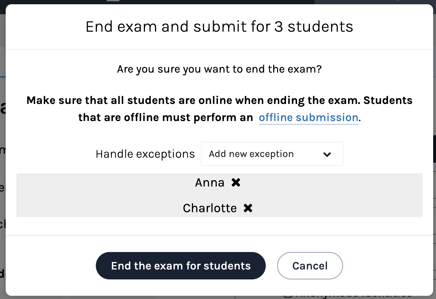Click the "Are you sure" confirmation question
Image resolution: width=436 pixels, height=299 pixels.
(219, 69)
